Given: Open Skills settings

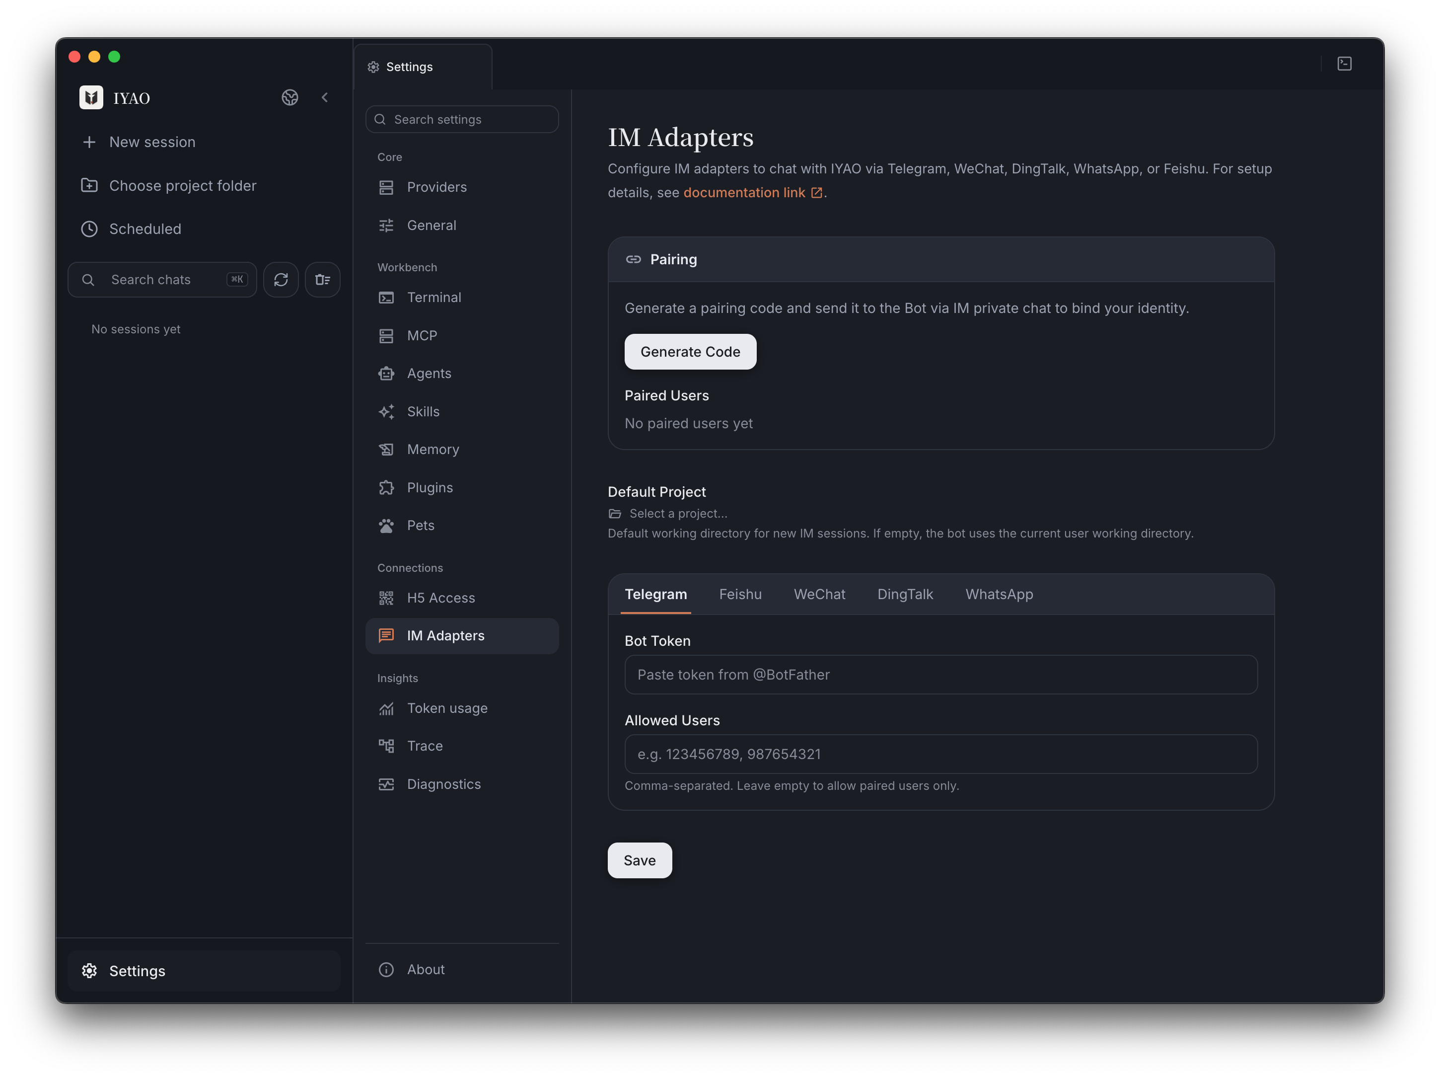Looking at the screenshot, I should pos(462,412).
